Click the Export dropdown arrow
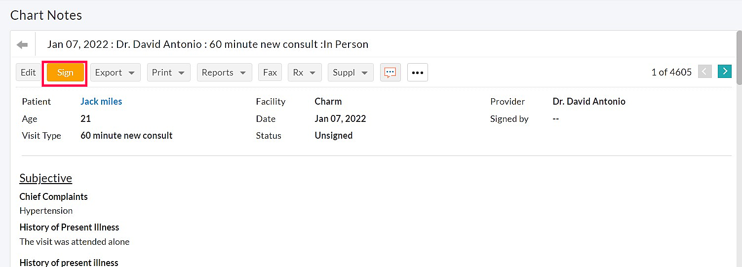Image resolution: width=742 pixels, height=267 pixels. [x=131, y=73]
